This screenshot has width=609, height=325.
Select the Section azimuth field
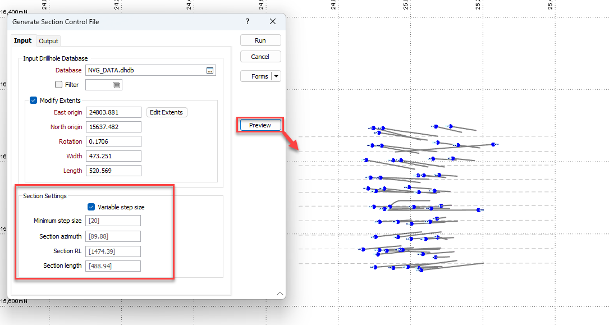tap(113, 236)
